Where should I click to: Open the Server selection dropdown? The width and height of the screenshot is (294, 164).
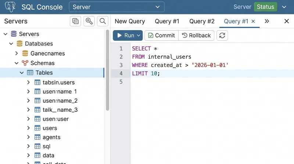tap(116, 7)
